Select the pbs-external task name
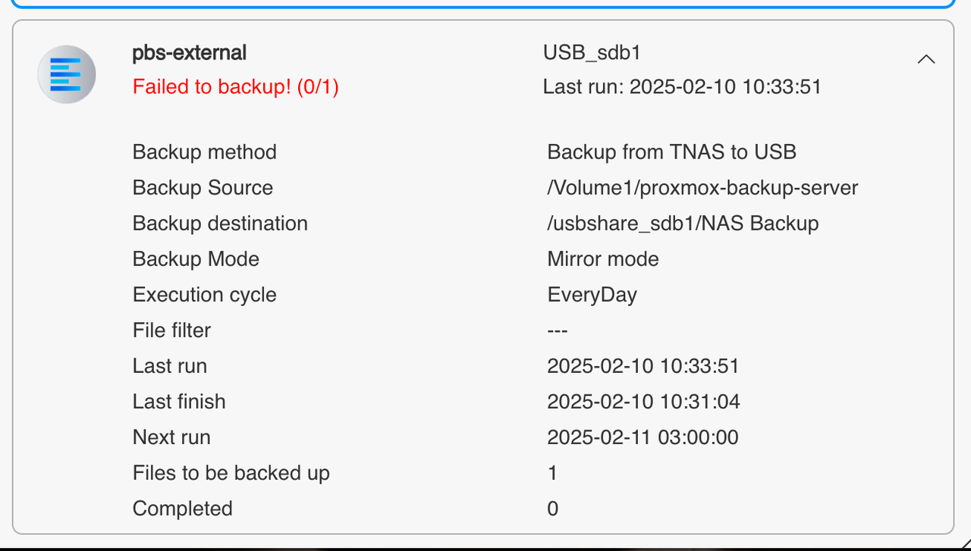The width and height of the screenshot is (971, 551). tap(189, 53)
